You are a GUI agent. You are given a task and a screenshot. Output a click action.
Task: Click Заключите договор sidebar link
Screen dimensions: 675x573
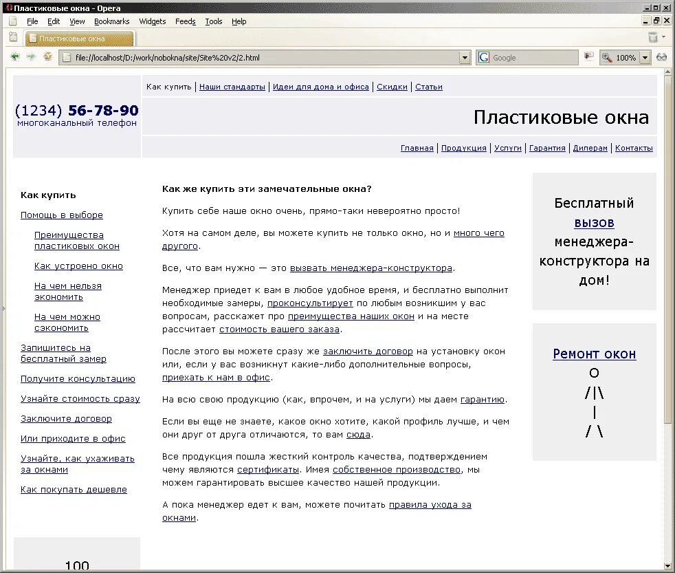66,418
